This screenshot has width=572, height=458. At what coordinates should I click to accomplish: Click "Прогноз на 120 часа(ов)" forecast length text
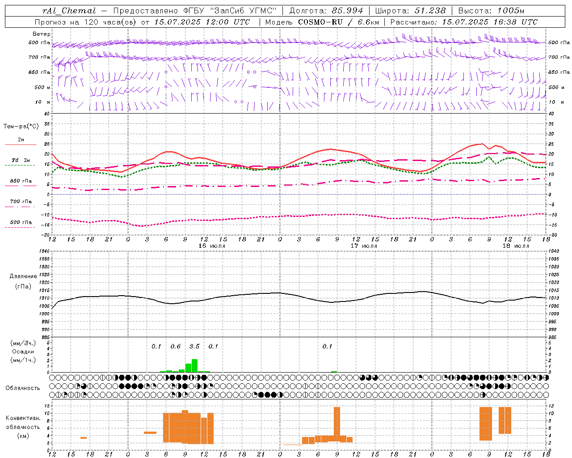[86, 22]
